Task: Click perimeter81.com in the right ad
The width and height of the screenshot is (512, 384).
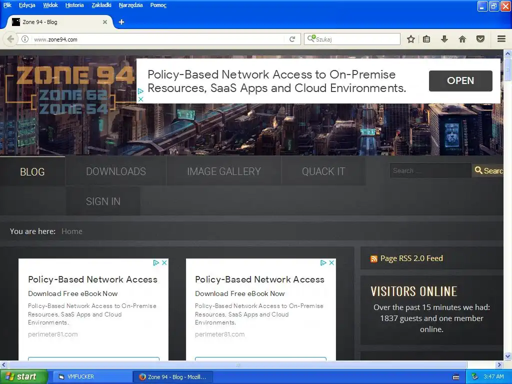Action: (220, 334)
